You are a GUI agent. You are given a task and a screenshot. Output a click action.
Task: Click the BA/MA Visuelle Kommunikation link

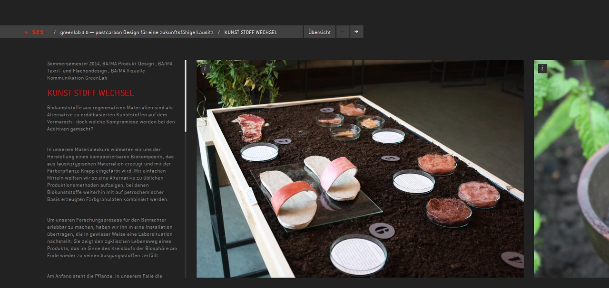[x=128, y=71]
